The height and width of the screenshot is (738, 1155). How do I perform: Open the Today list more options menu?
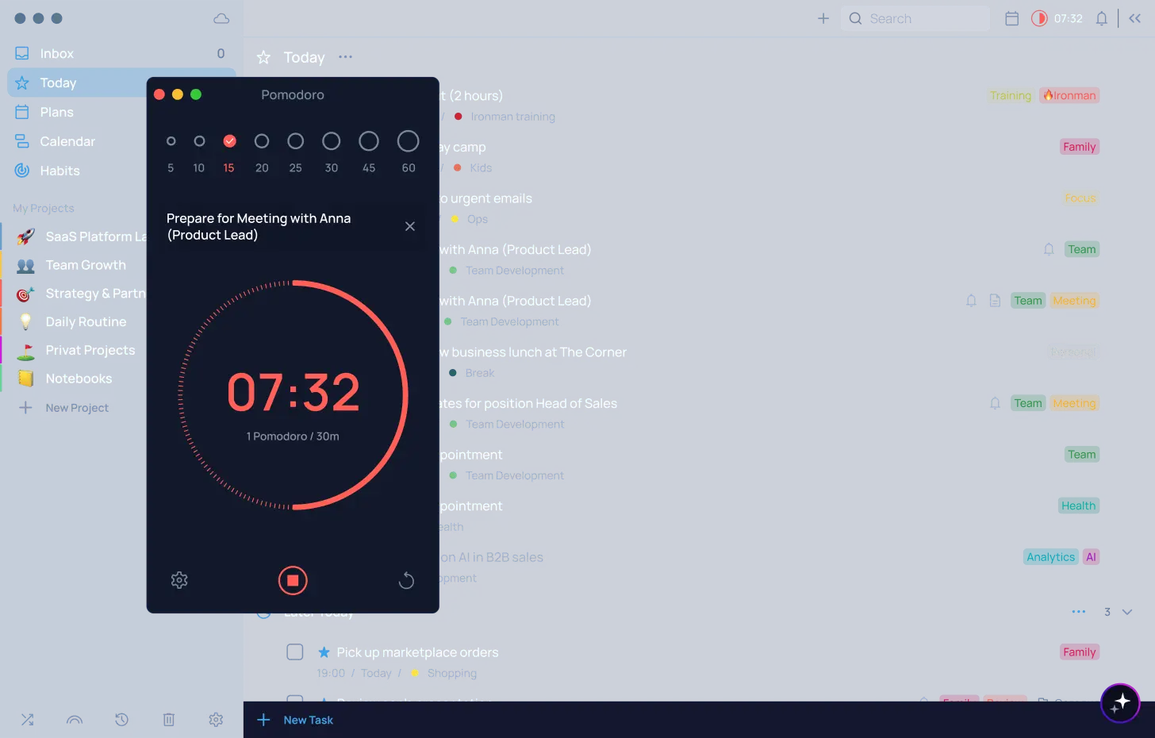click(345, 57)
